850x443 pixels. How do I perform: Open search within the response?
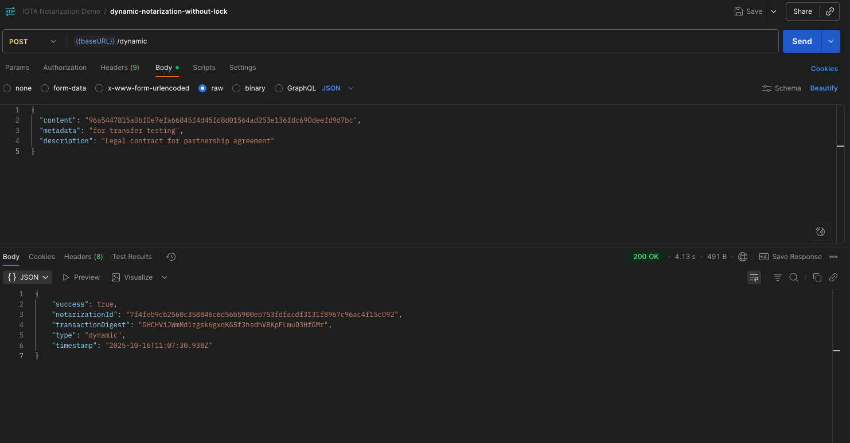793,277
